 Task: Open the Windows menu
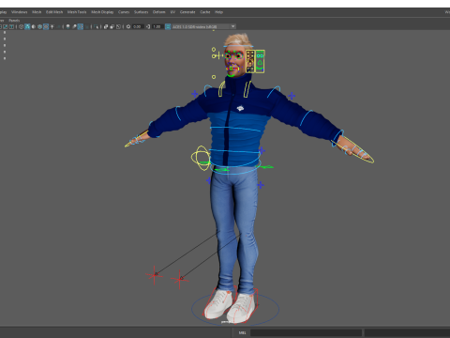[20, 12]
